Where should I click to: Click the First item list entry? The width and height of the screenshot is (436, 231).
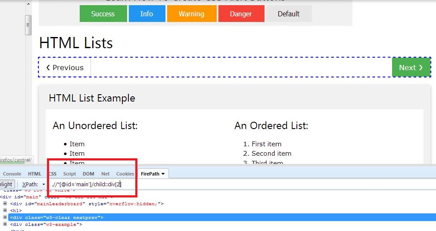click(x=266, y=144)
